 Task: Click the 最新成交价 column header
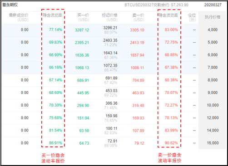click(19, 17)
